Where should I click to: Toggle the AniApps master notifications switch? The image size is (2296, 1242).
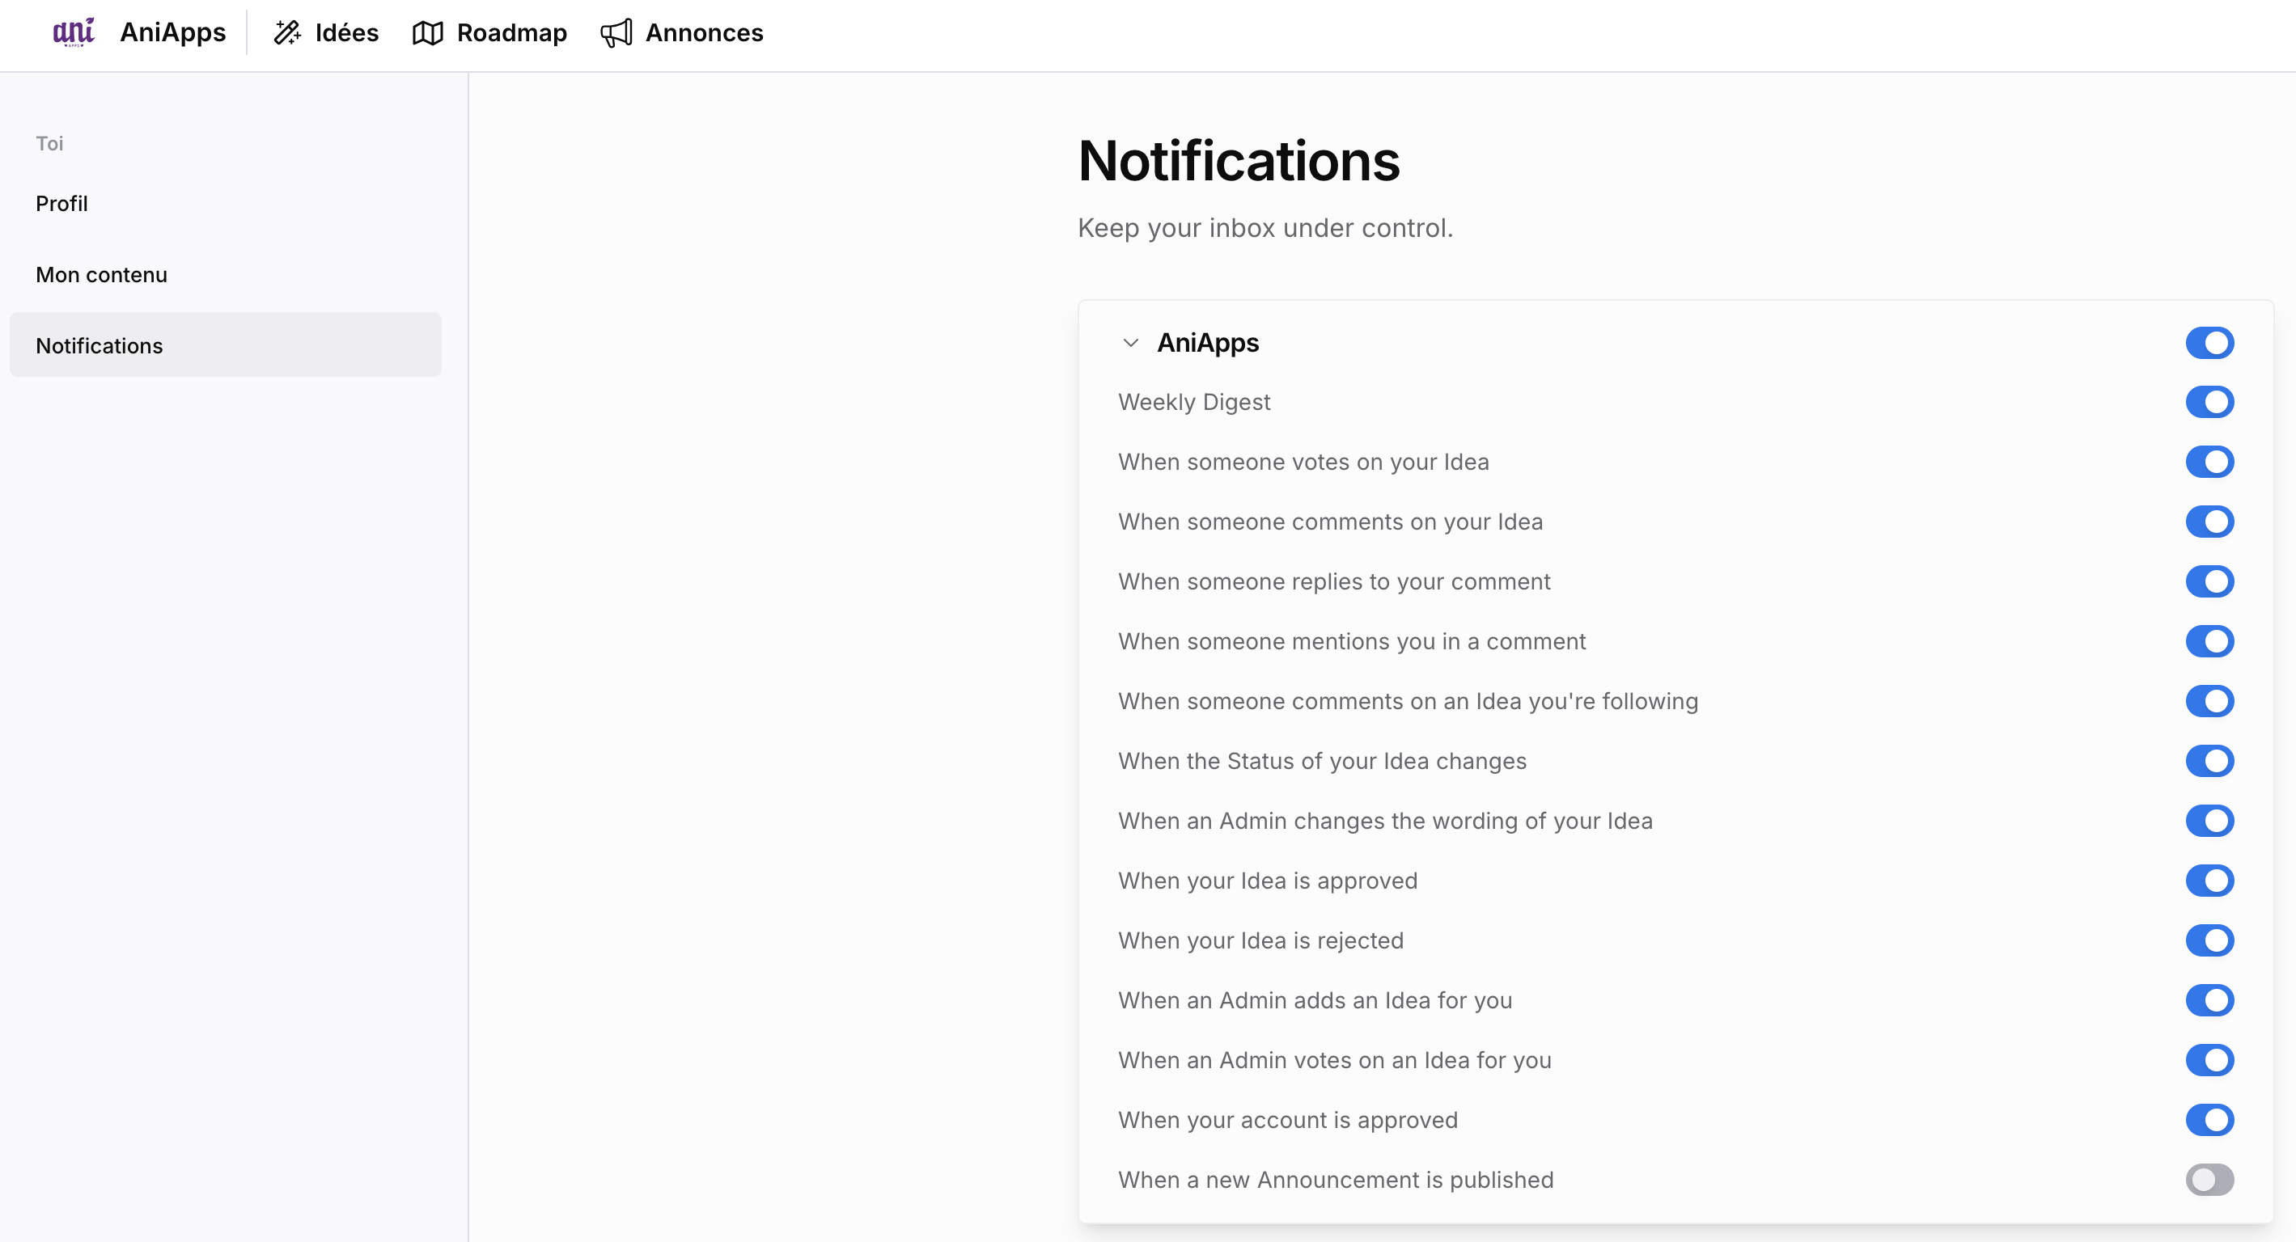(2209, 343)
